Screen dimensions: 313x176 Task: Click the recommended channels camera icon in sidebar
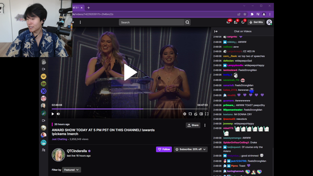[44, 121]
